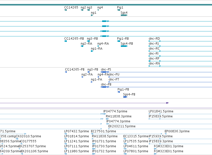Viewport: 212px width, 155px height.
Task: Click the dnc-RJ transcript
Action: [154, 44]
